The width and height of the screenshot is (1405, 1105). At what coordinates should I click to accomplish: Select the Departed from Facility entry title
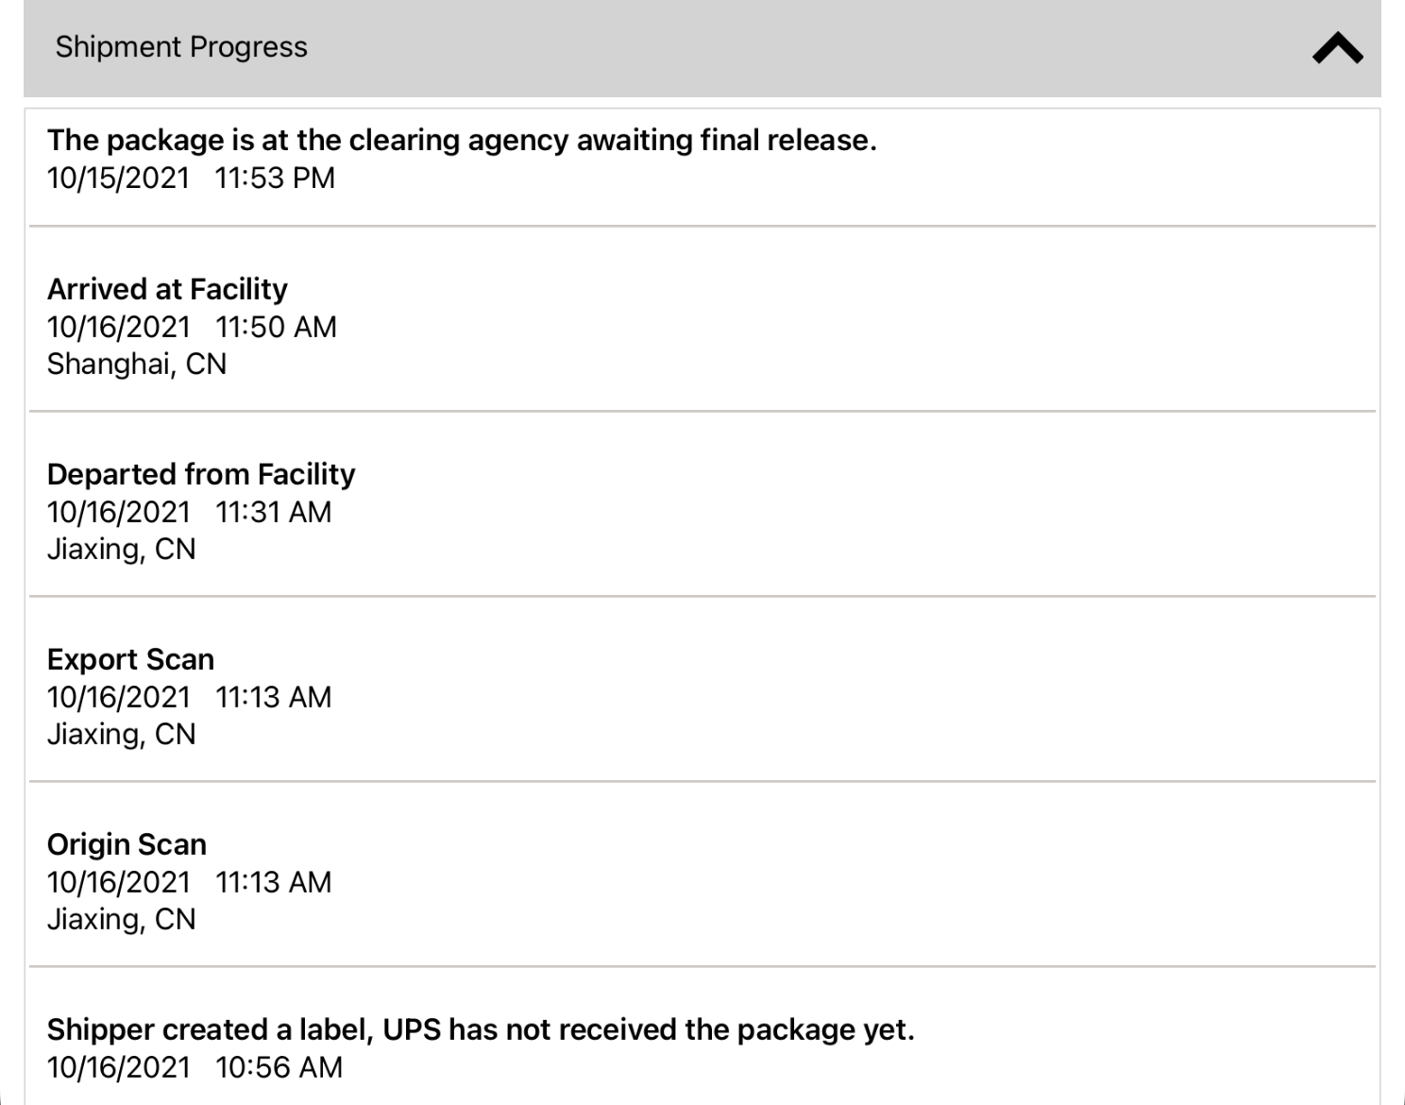[201, 474]
